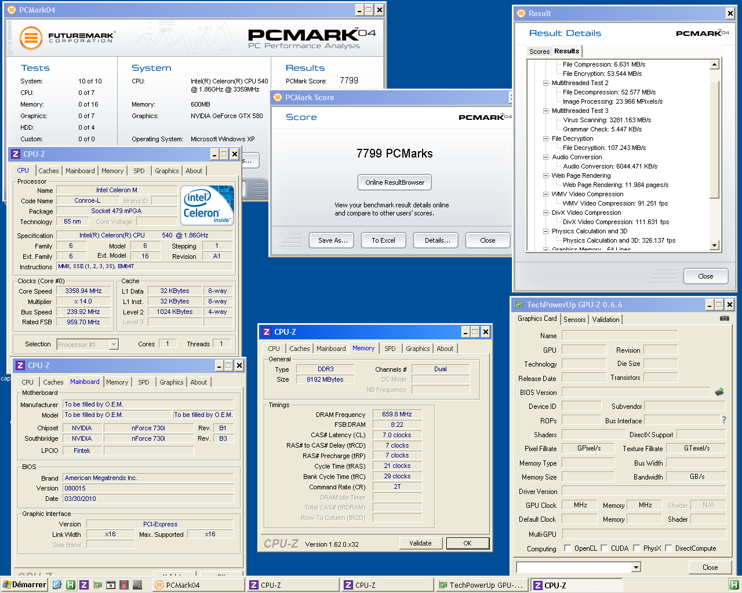Viewport: 742px width, 593px height.
Task: Click the results list scrollbar thumb
Action: (714, 140)
